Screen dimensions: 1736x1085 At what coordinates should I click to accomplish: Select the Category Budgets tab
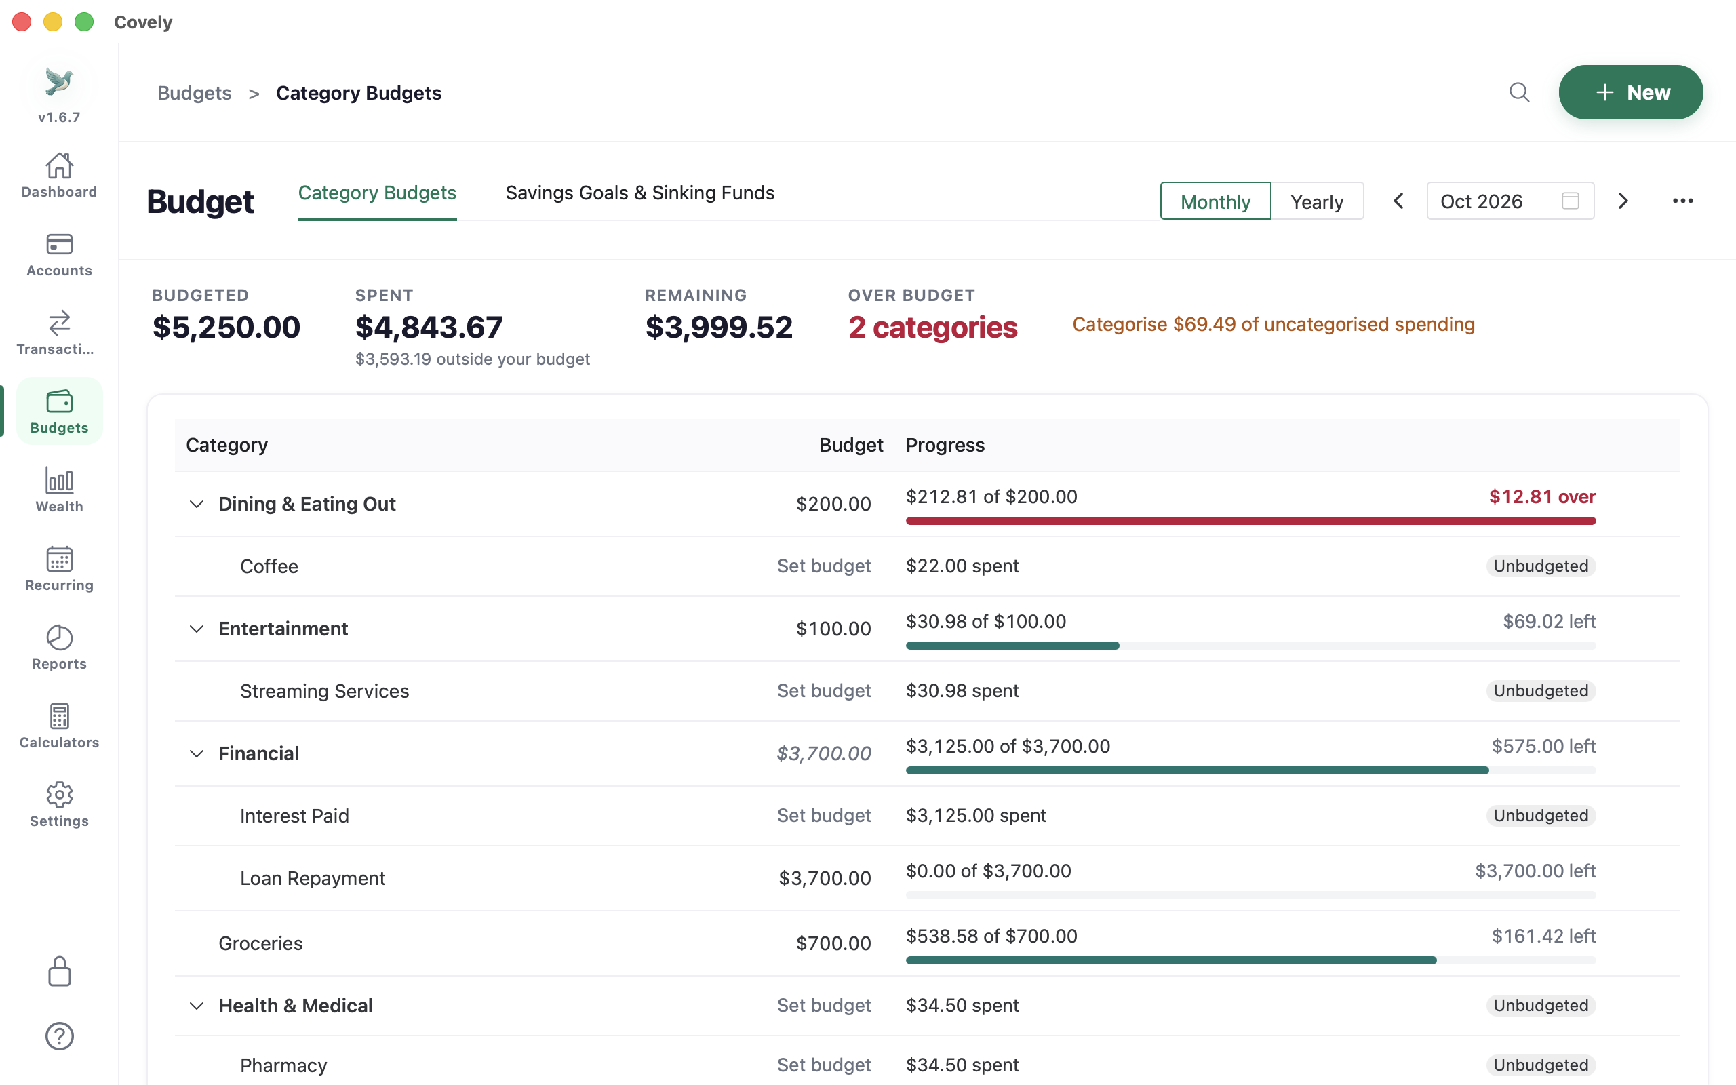(377, 193)
